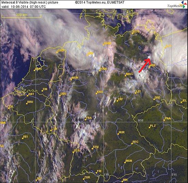Viewport: 188px width, 183px height.
Task: Click the N50 latitude label
Action: [x=140, y=120]
